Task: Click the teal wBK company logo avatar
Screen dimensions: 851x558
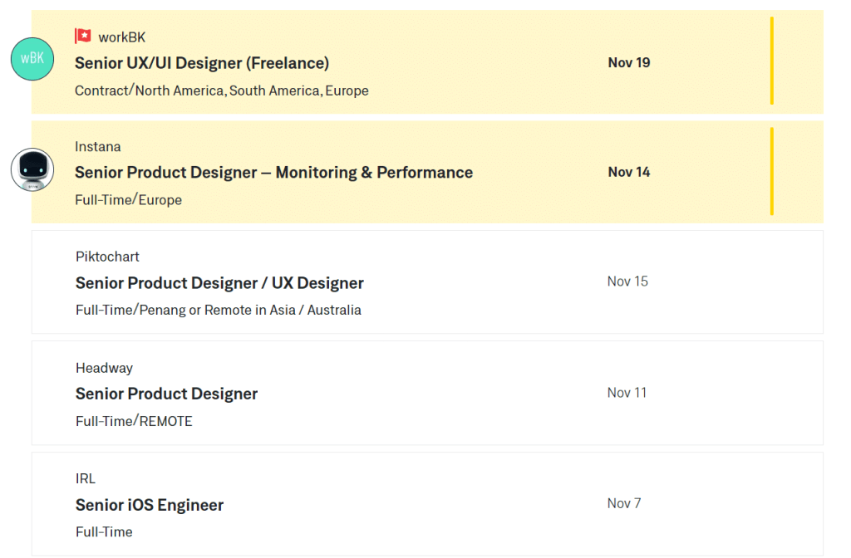Action: pyautogui.click(x=32, y=59)
